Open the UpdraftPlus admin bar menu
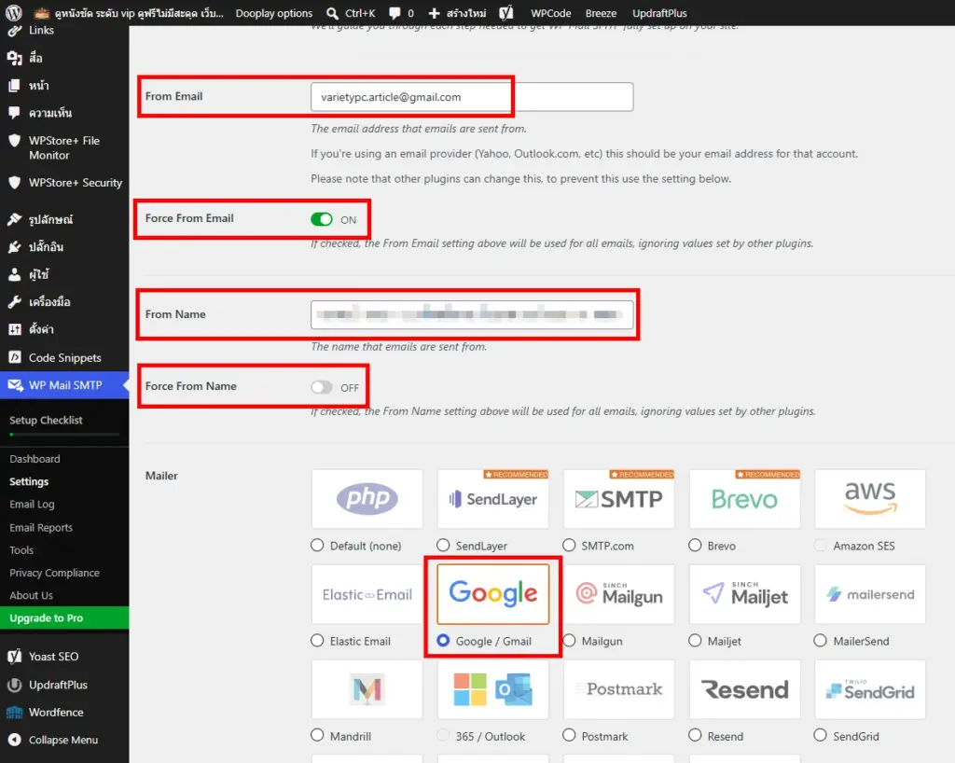The image size is (955, 763). [x=659, y=13]
